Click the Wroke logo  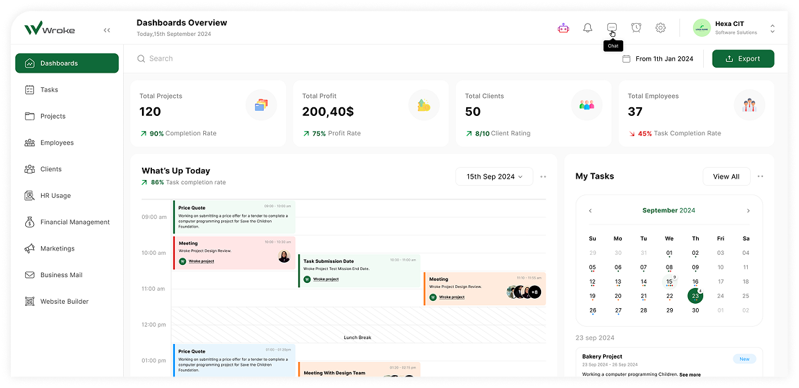[50, 30]
